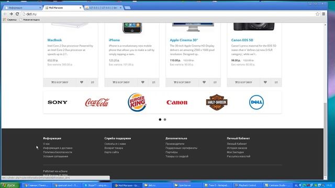Add Apple Cinema 30" to wishlist heart icon
Image resolution: width=335 pixels, height=188 pixels.
pyautogui.click(x=204, y=83)
